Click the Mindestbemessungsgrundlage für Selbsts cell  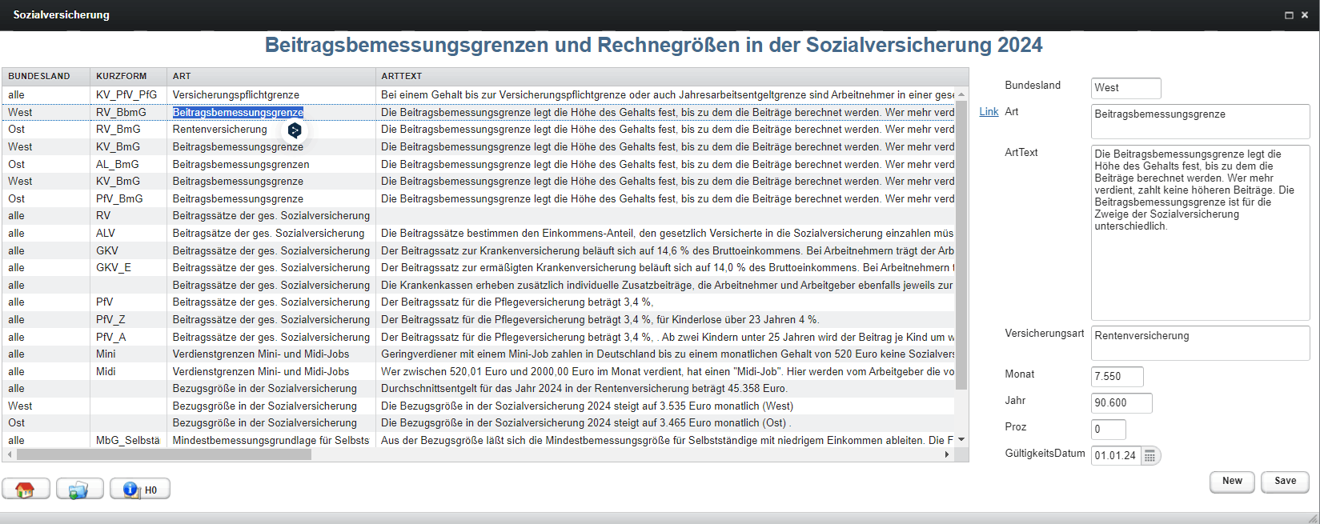tap(271, 441)
